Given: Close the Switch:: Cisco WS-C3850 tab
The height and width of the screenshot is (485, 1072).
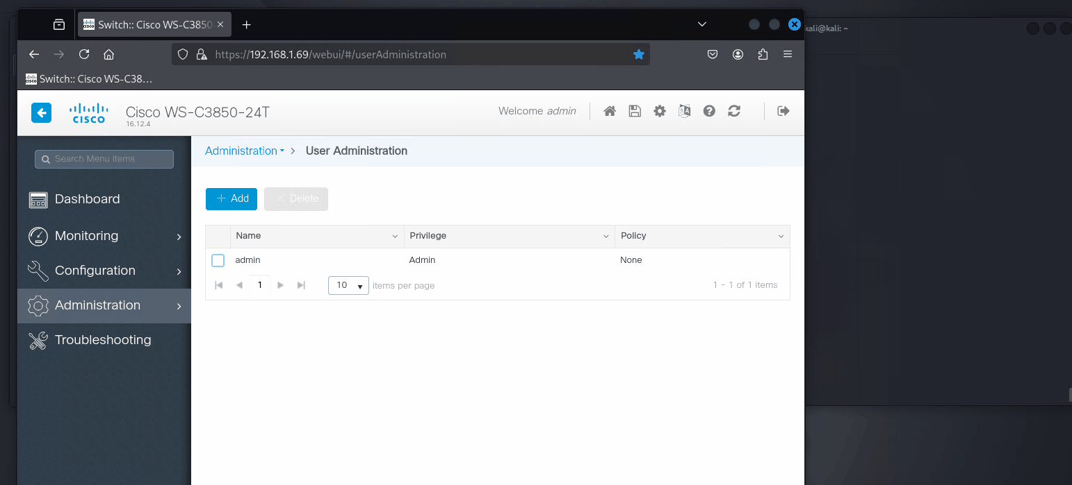Looking at the screenshot, I should (221, 25).
